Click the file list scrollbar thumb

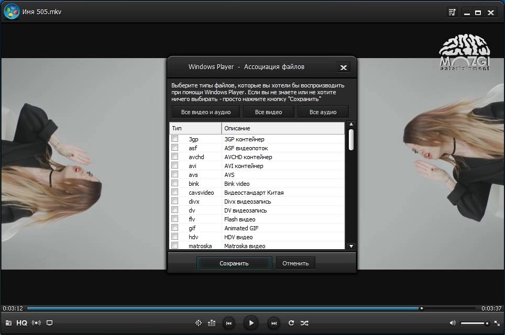tap(351, 140)
